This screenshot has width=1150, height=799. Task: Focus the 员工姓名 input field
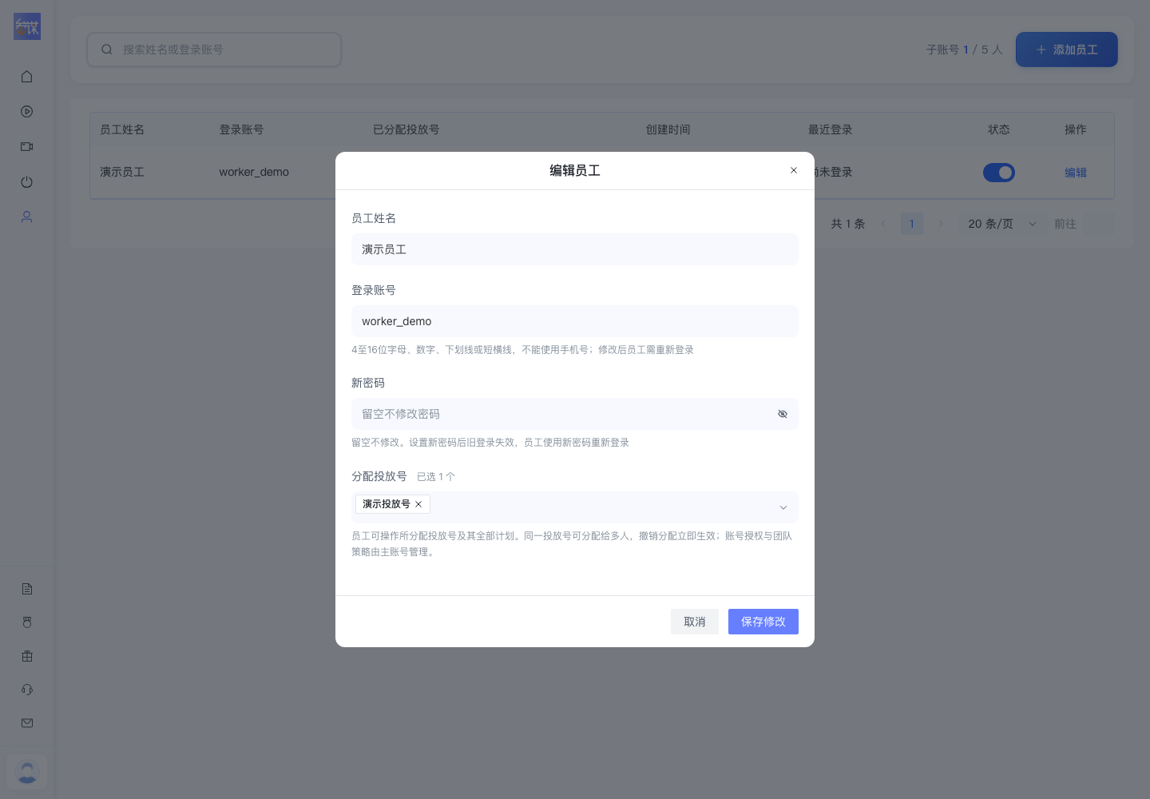click(x=575, y=249)
